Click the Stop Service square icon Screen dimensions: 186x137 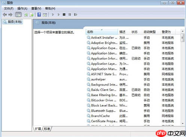pos(64,15)
